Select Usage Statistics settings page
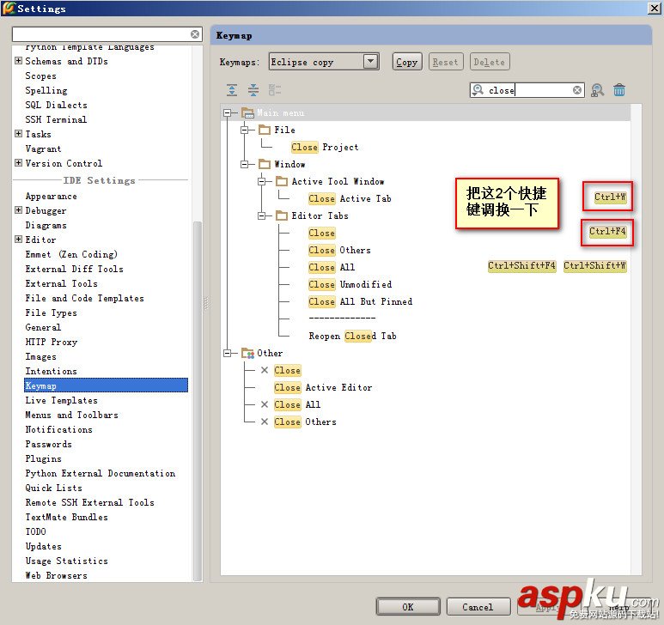 click(x=66, y=561)
